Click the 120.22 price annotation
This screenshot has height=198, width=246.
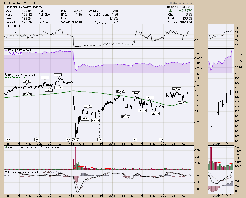click(x=150, y=97)
